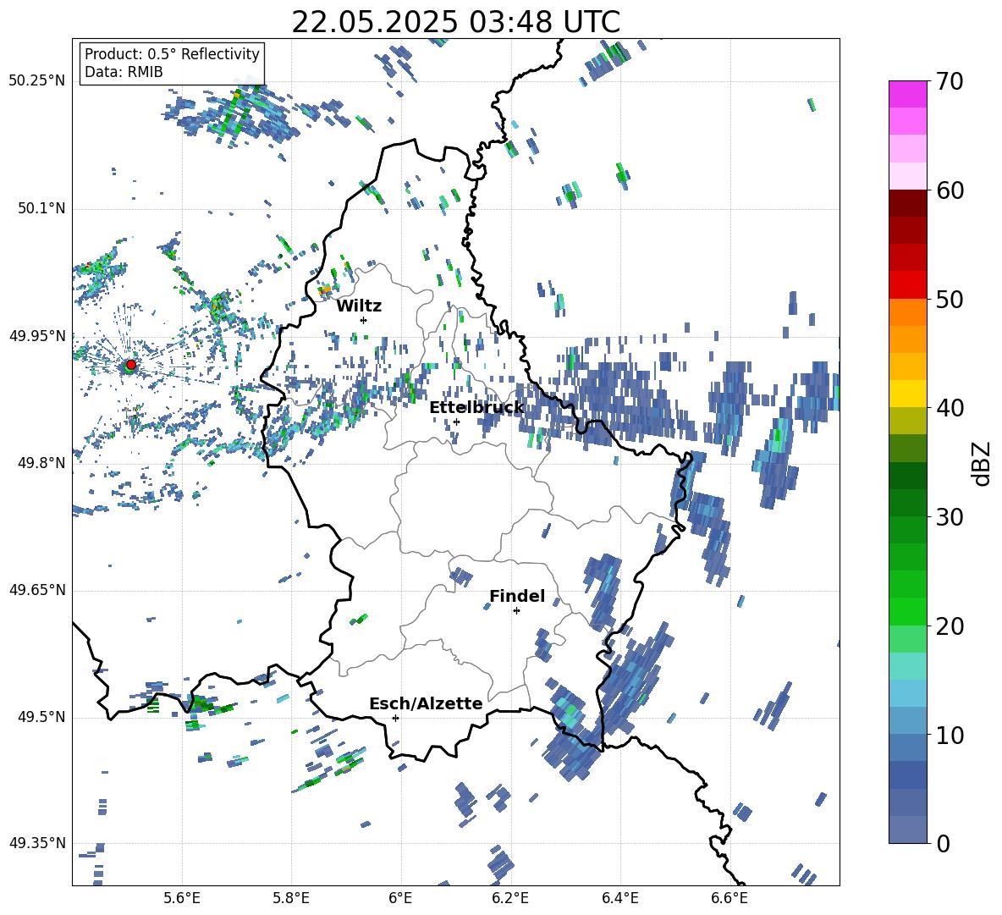Click the bright red colorbar segment above 50

[x=907, y=285]
